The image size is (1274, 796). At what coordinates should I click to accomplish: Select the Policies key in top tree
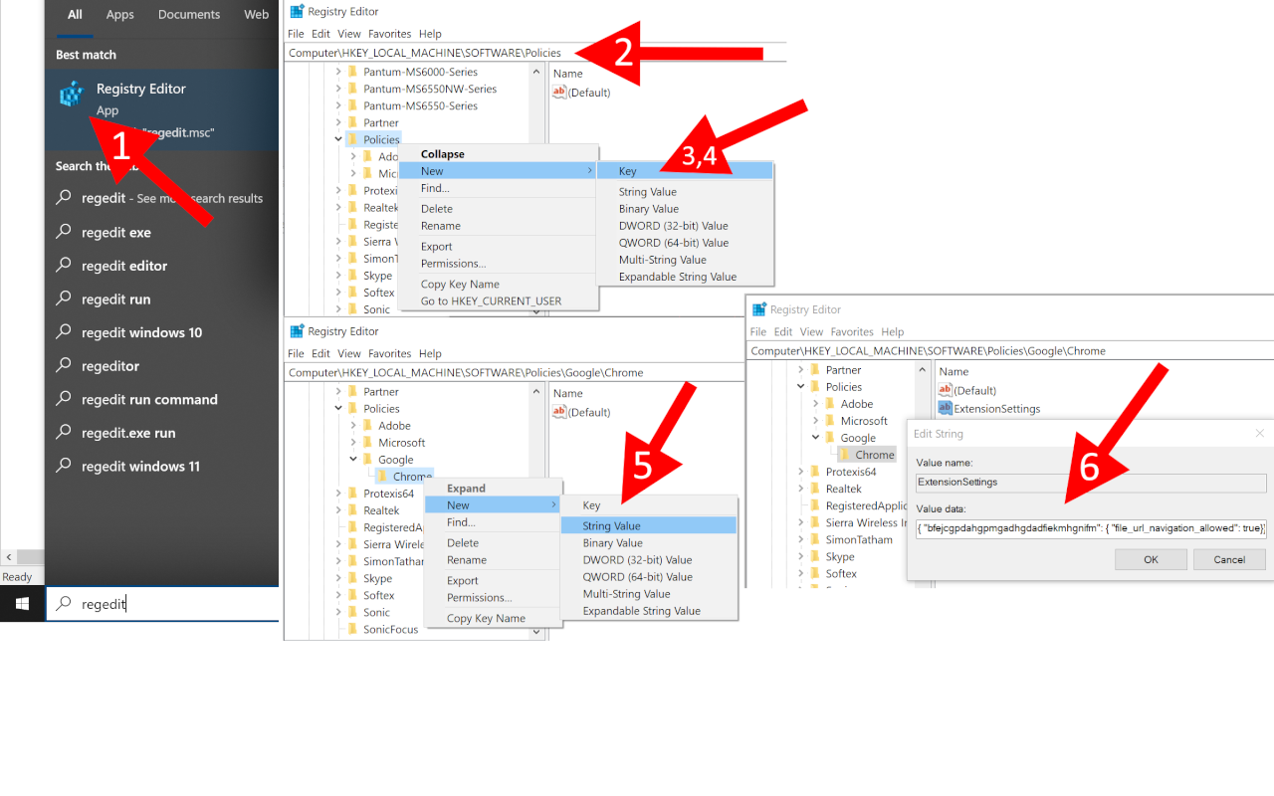click(x=382, y=139)
